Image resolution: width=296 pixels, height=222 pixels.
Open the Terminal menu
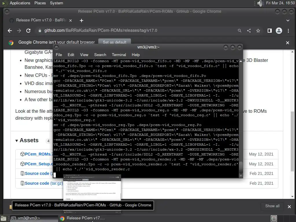coord(119,55)
